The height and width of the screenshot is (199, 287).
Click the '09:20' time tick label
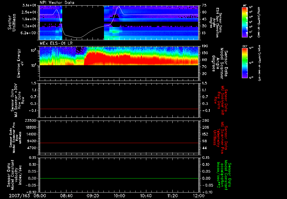[x=93, y=196]
